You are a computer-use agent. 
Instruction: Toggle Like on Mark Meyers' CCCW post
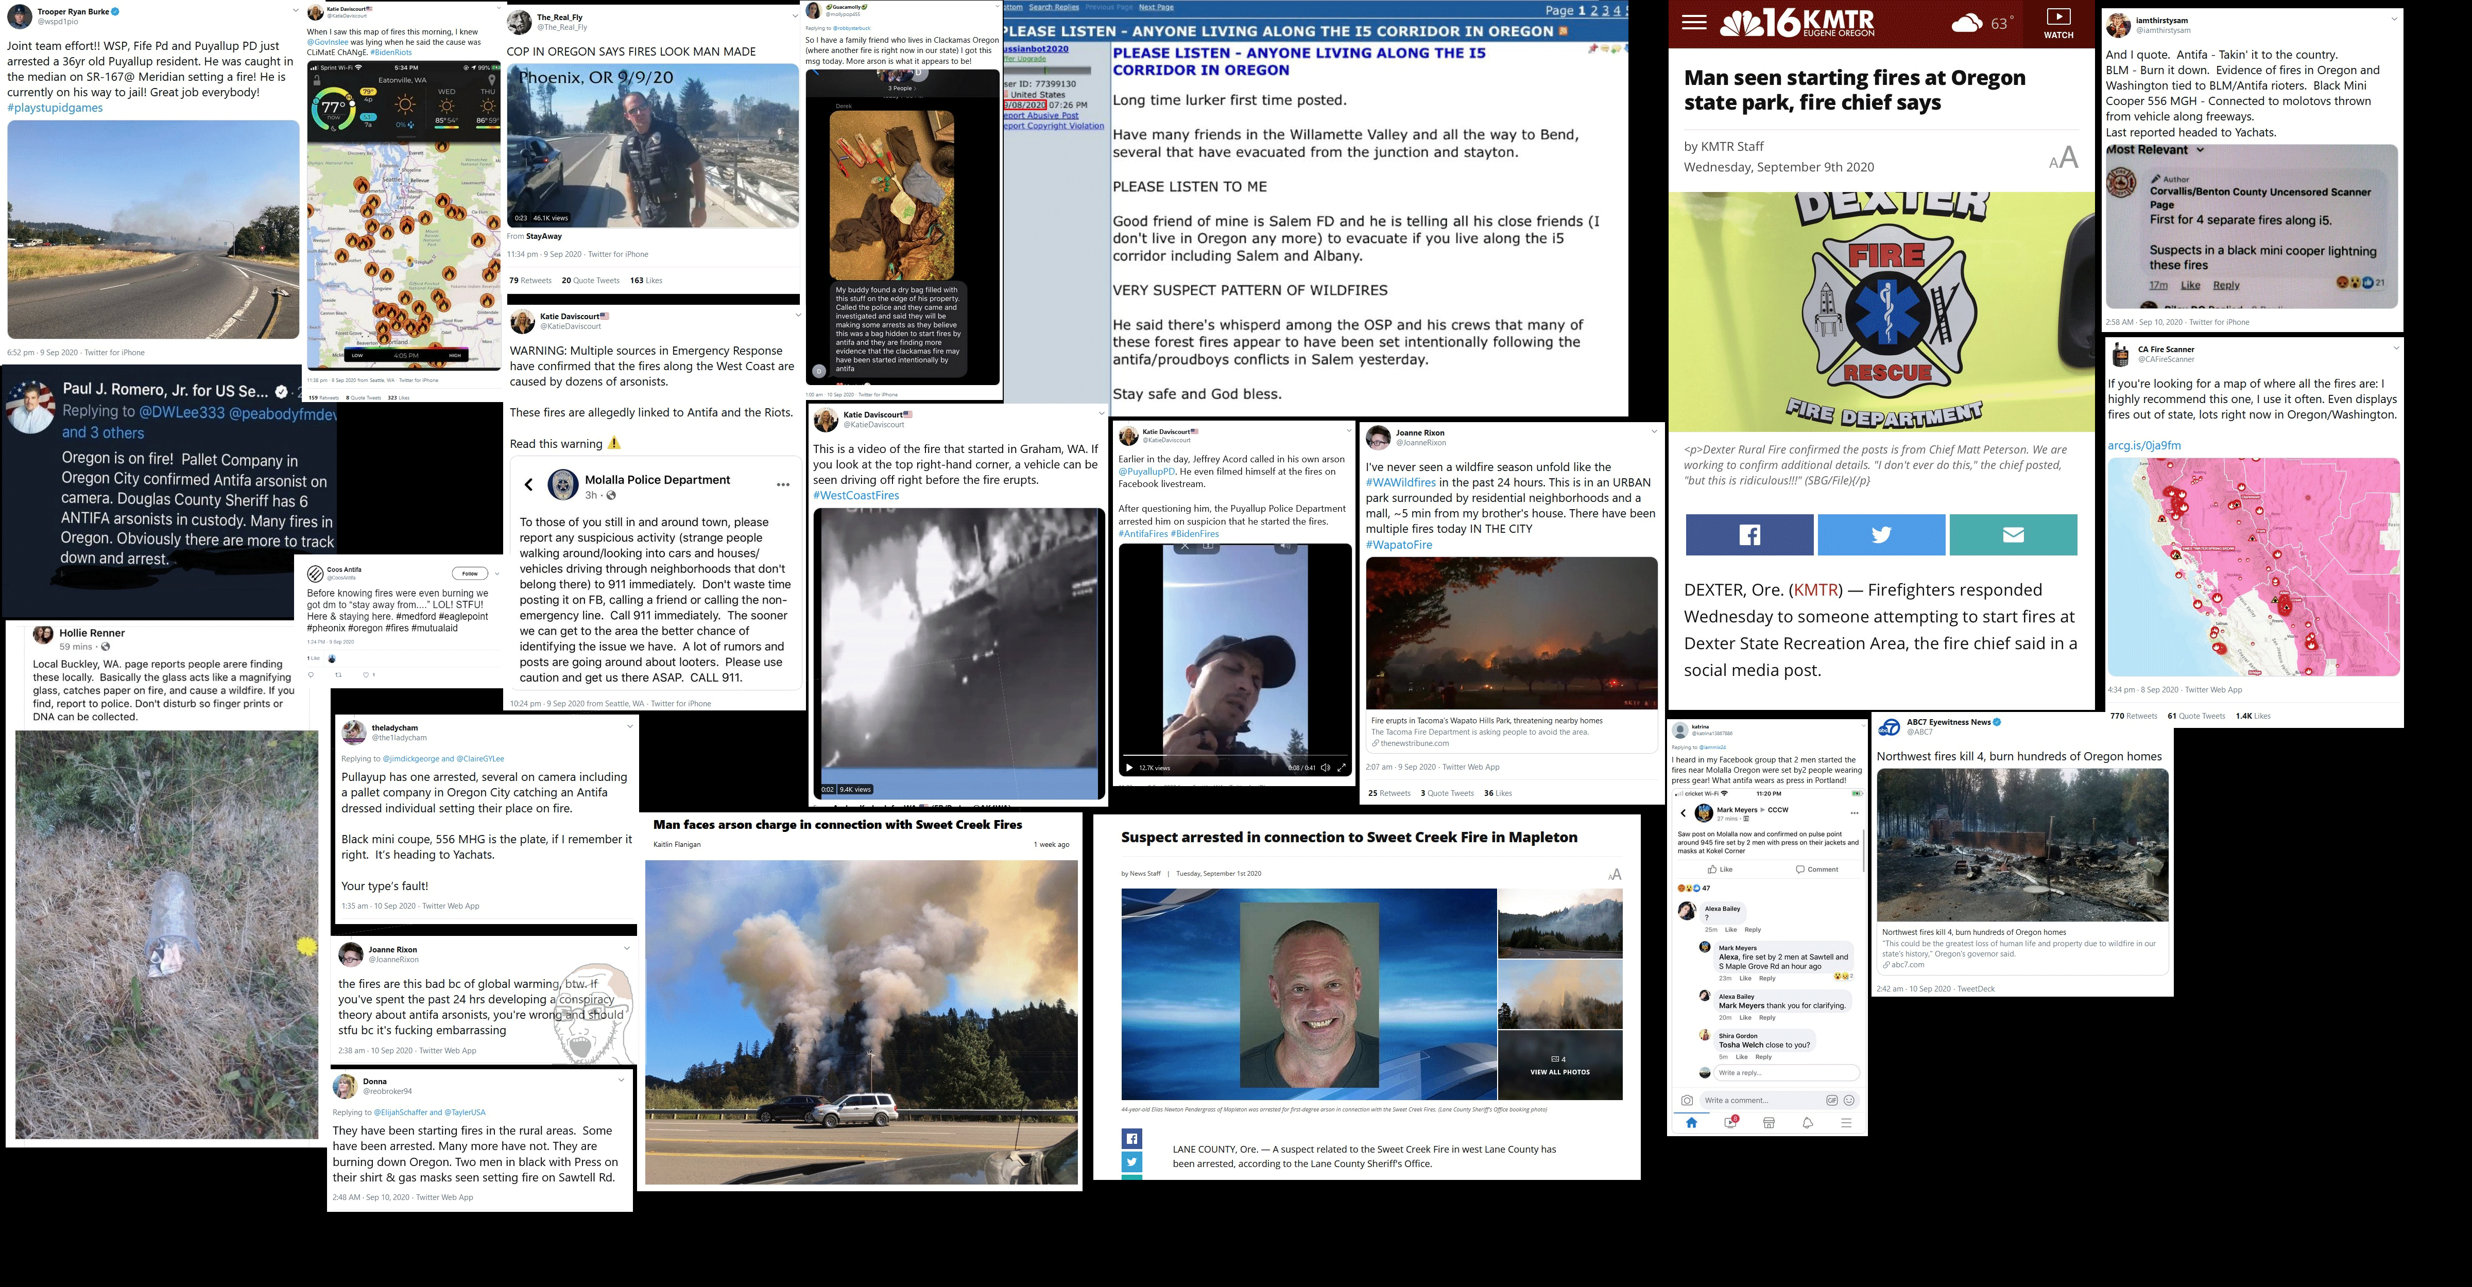(x=1719, y=869)
